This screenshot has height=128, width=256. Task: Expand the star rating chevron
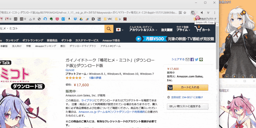(x=84, y=78)
